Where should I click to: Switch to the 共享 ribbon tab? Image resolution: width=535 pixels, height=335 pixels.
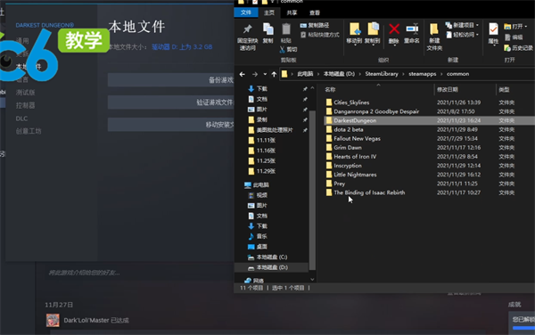pos(292,12)
